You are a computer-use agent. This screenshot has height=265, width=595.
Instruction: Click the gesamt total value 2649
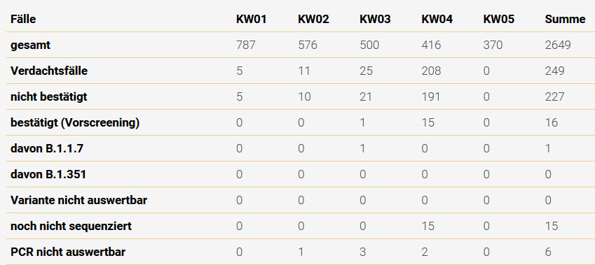(x=558, y=45)
